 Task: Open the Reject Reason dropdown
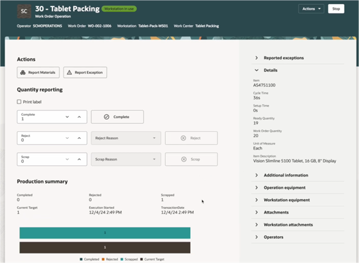click(x=126, y=138)
